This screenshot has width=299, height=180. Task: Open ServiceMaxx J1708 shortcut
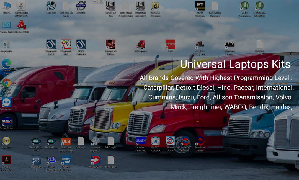coord(36,145)
